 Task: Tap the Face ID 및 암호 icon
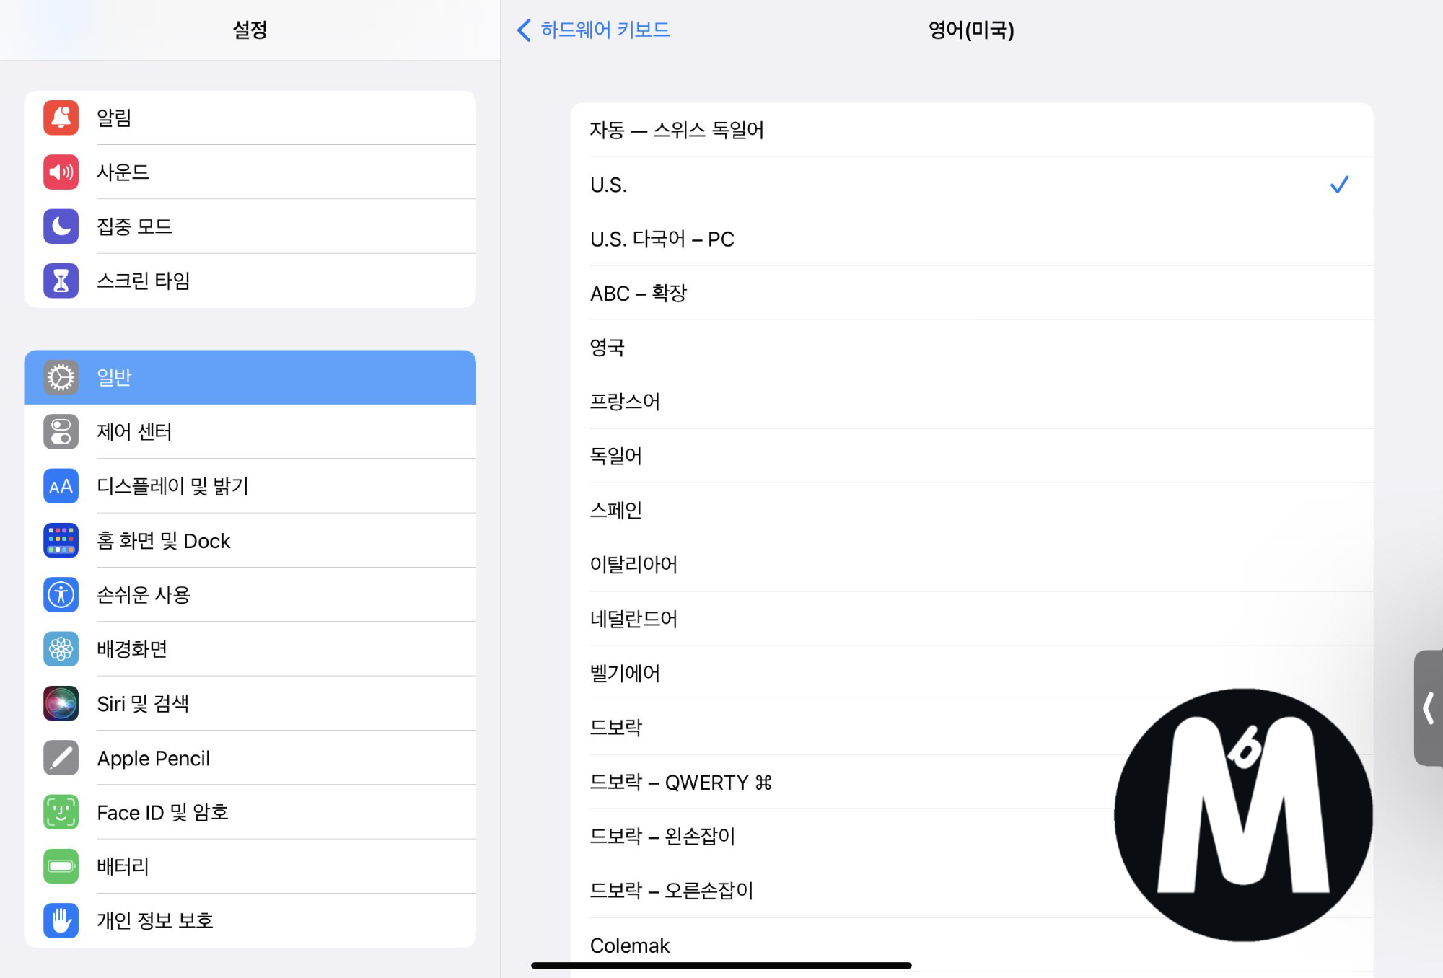61,812
